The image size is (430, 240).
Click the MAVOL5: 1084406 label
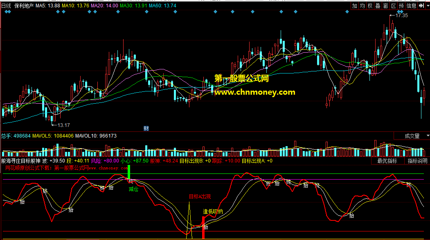tap(53, 136)
